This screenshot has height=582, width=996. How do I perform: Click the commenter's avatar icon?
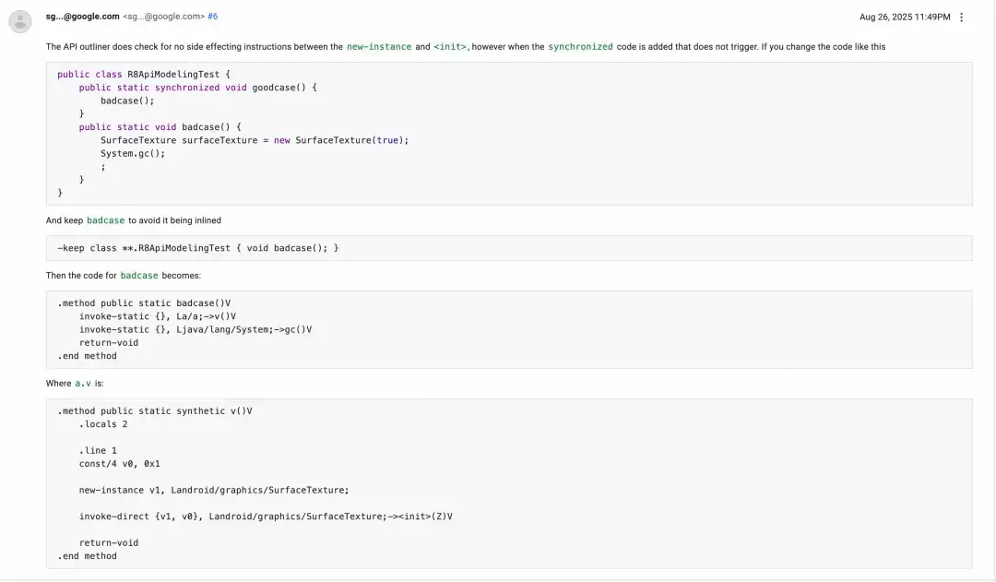click(20, 21)
